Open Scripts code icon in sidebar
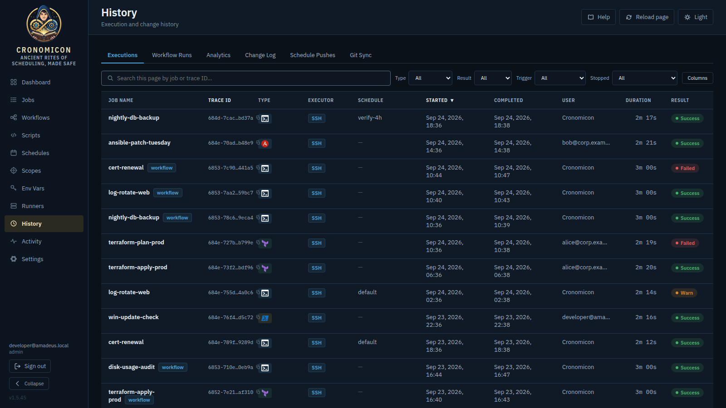This screenshot has width=726, height=408. 14,135
